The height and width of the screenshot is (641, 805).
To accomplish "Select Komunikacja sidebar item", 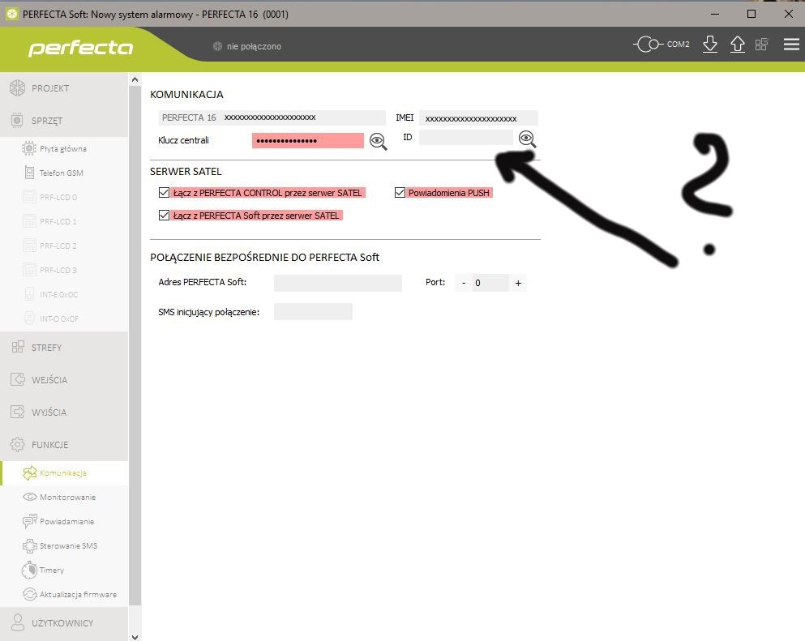I will point(64,472).
